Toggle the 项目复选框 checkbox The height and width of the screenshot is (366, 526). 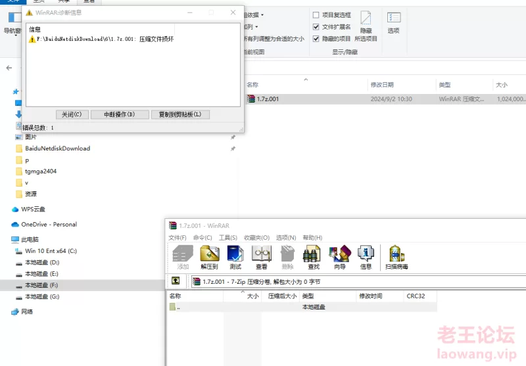(316, 15)
